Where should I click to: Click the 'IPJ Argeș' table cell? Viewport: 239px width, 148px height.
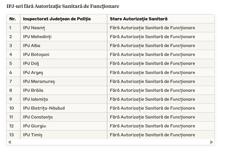point(33,72)
